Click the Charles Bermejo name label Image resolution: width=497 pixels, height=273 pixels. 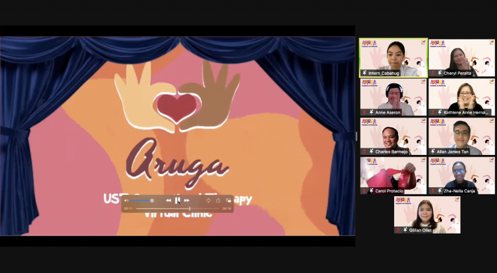pos(391,152)
